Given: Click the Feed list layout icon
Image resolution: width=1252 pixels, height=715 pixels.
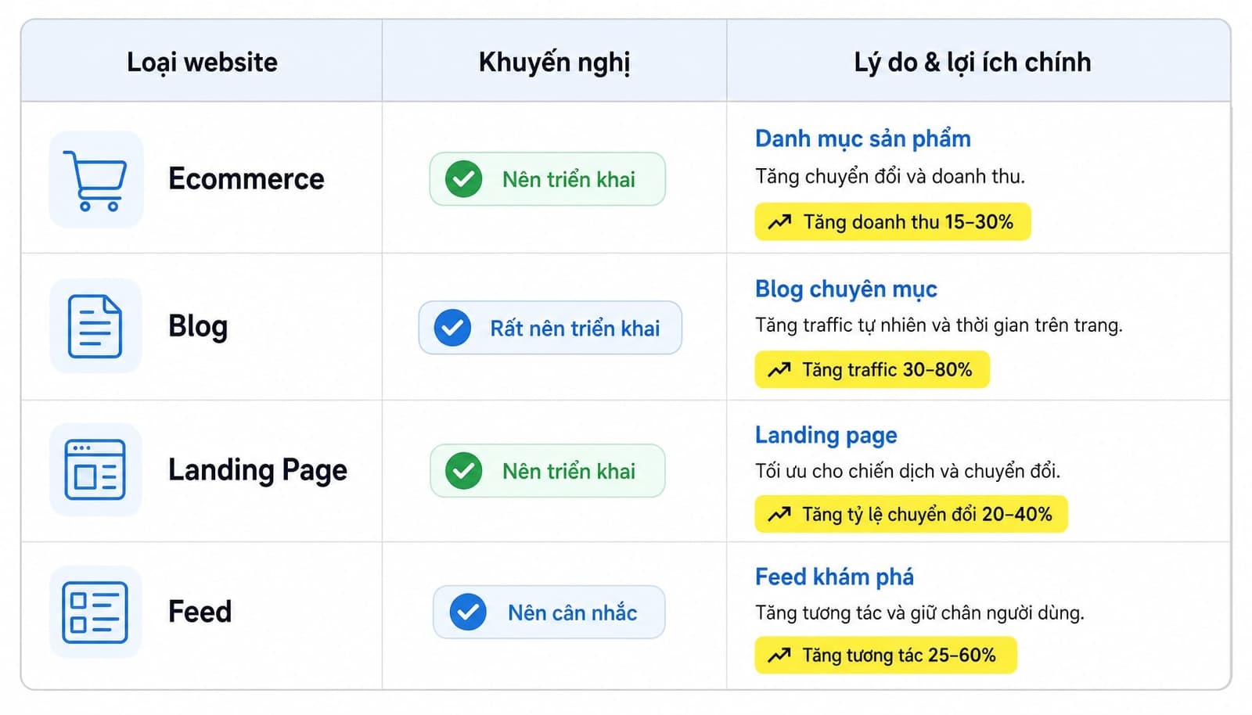Looking at the screenshot, I should click(x=95, y=613).
